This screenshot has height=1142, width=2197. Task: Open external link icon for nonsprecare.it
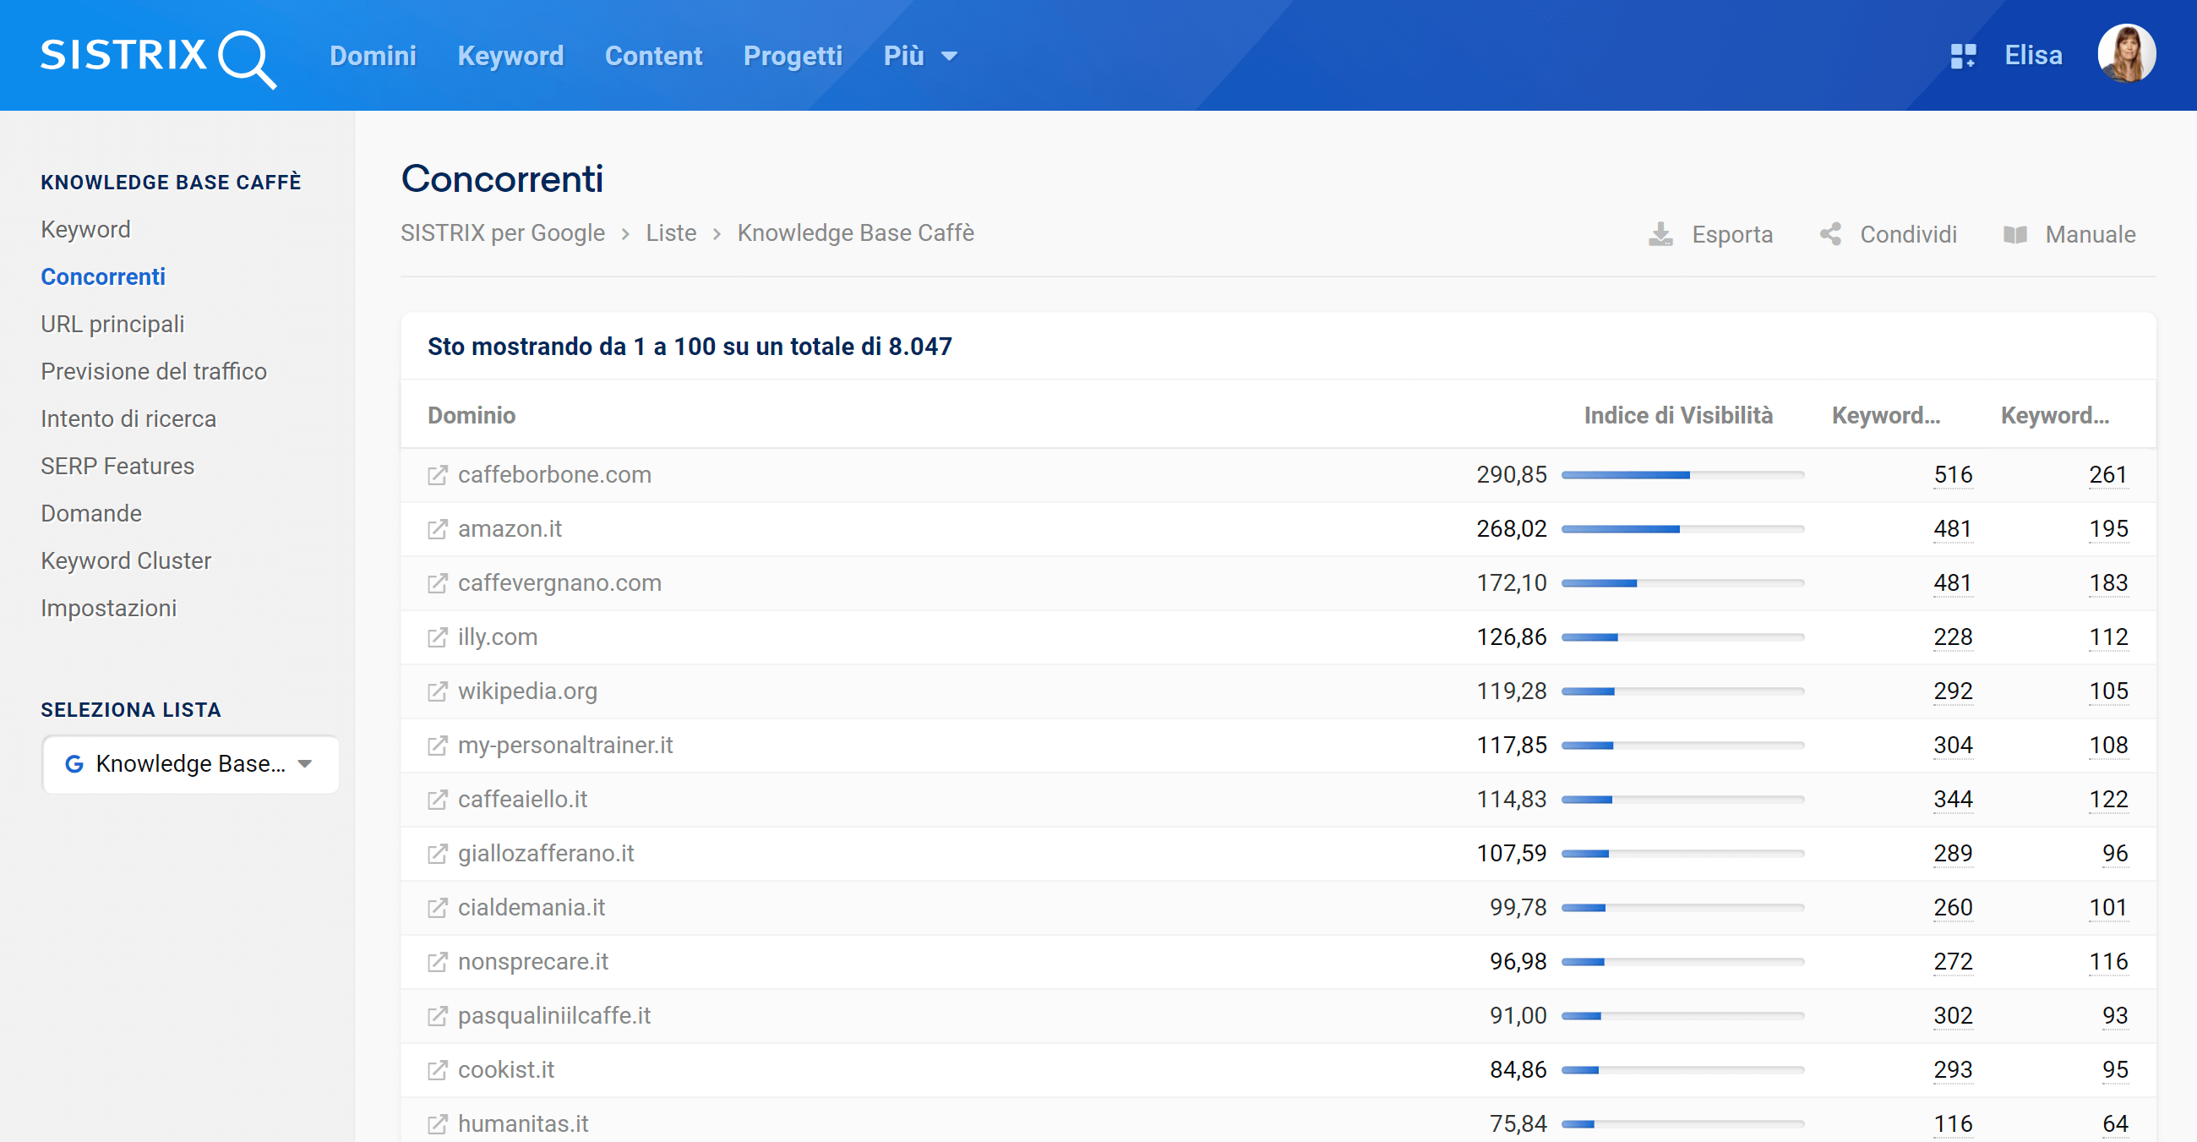[x=437, y=962]
